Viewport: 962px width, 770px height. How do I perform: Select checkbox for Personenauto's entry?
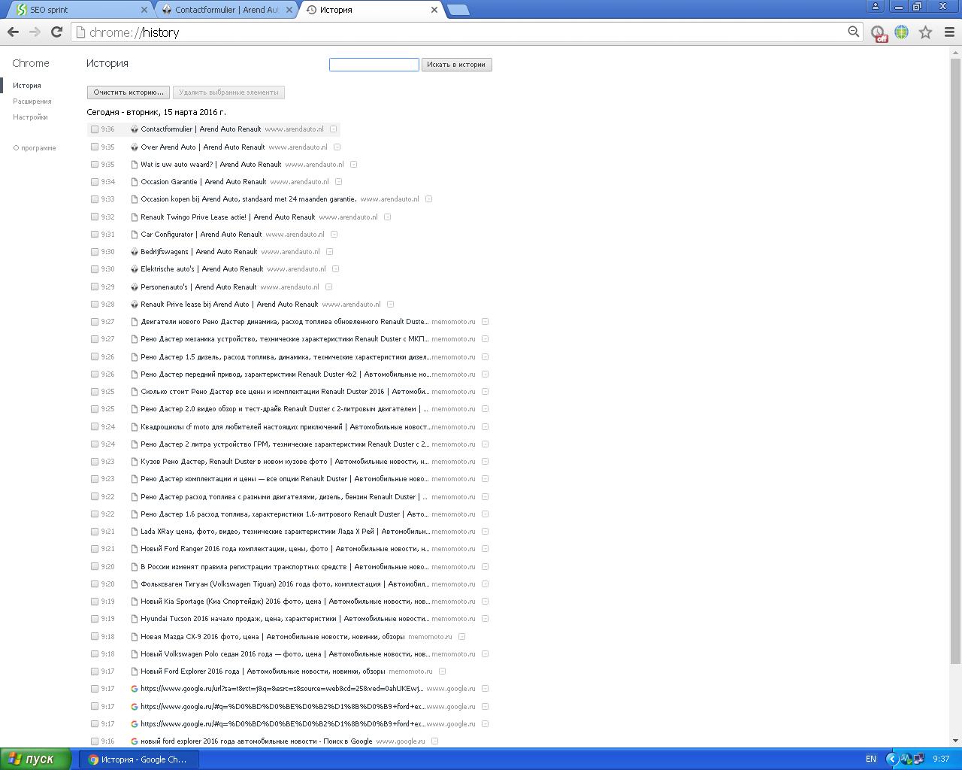pos(95,287)
